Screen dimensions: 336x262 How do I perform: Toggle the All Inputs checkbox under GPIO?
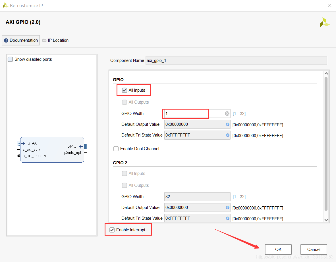click(x=125, y=90)
